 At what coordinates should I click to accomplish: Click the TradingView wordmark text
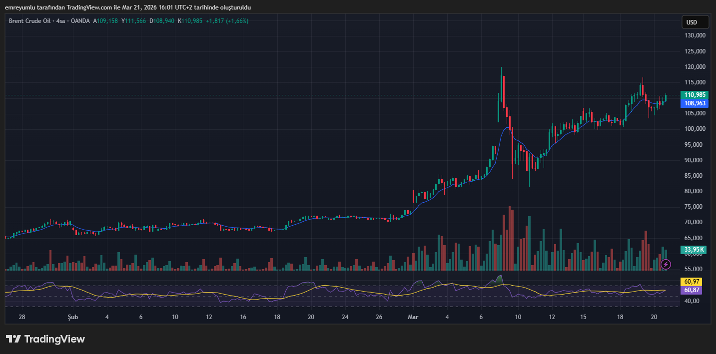pos(54,339)
